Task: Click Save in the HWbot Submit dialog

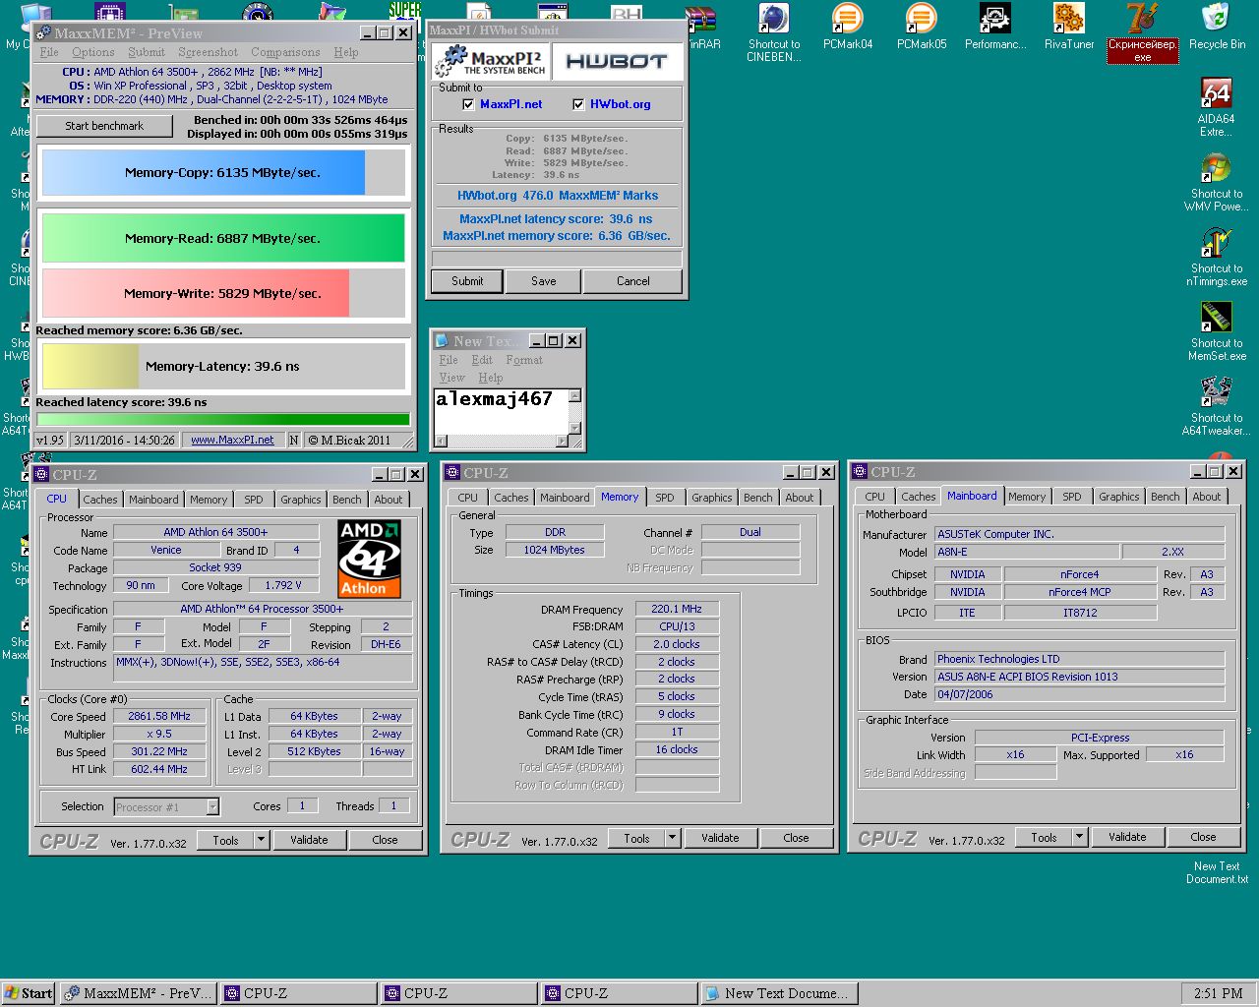Action: point(544,281)
